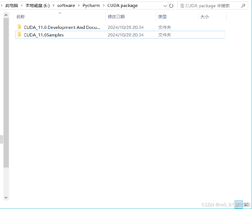Sort by 修改日期 column header
The width and height of the screenshot is (252, 209).
coord(116,17)
